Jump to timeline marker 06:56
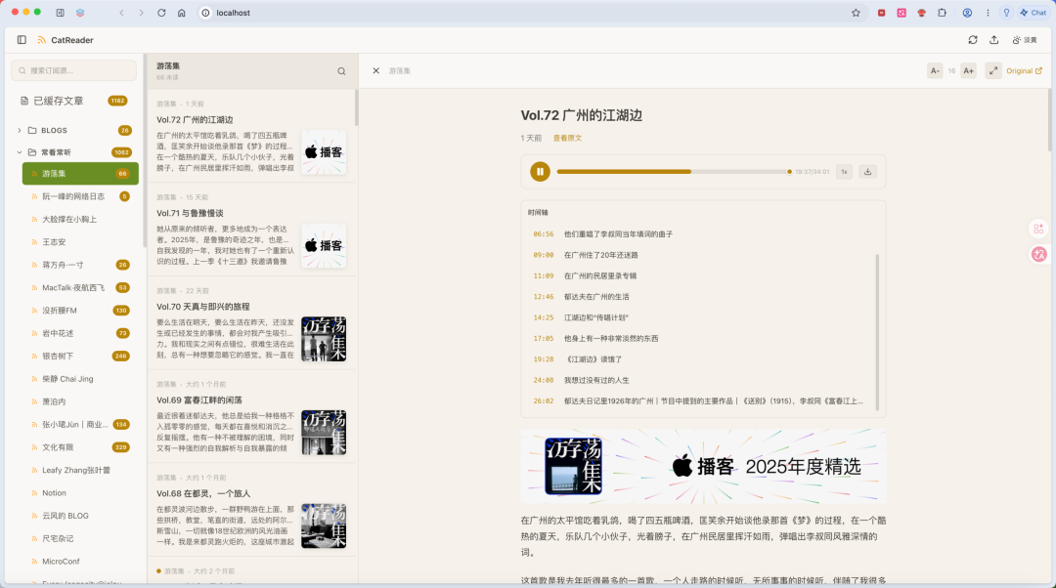Image resolution: width=1056 pixels, height=588 pixels. 543,234
